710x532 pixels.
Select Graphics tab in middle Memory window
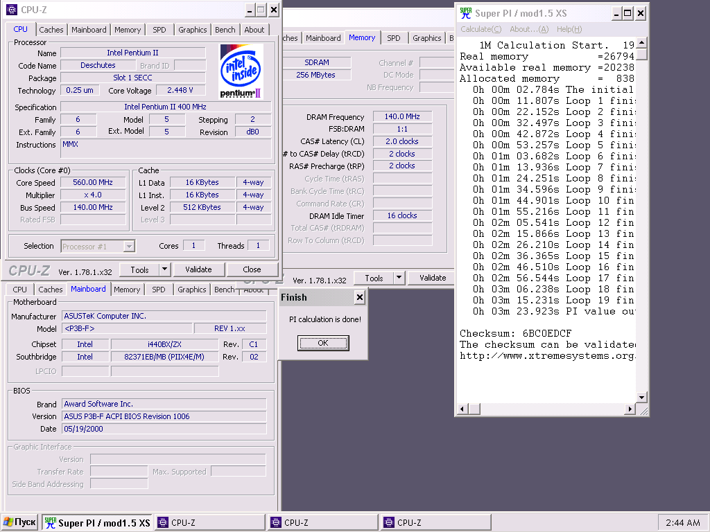[426, 38]
